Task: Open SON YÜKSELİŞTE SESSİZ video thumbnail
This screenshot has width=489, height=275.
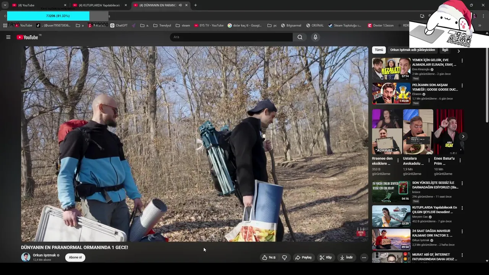Action: tap(391, 191)
